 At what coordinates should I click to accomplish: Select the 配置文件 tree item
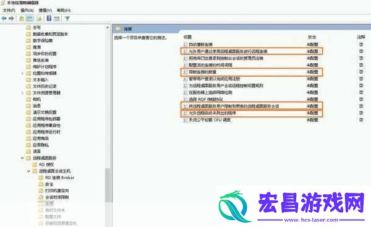click(x=53, y=216)
